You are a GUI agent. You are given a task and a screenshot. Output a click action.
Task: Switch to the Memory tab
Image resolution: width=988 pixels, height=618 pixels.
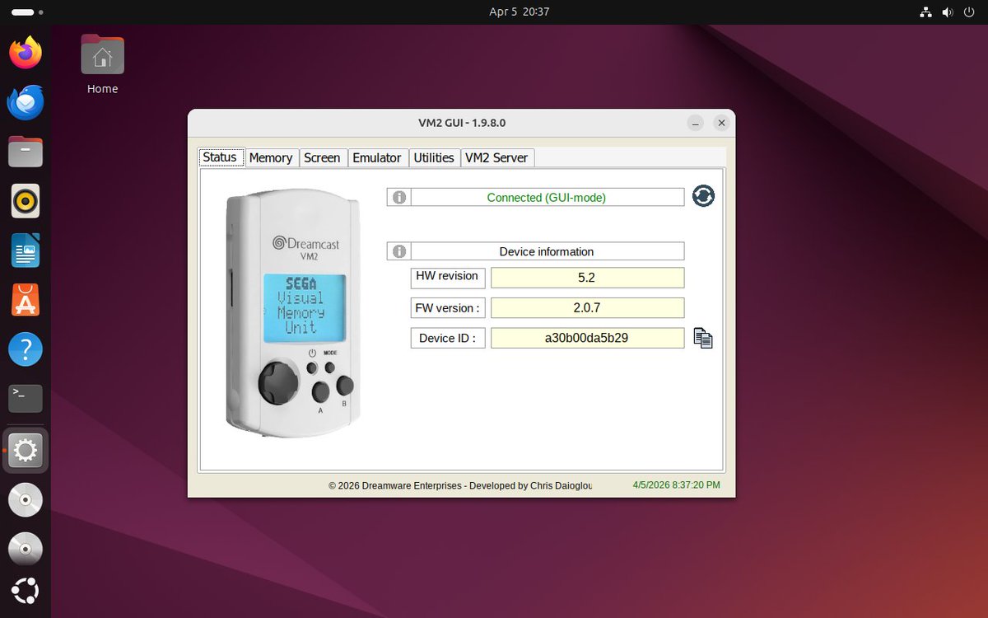tap(271, 157)
